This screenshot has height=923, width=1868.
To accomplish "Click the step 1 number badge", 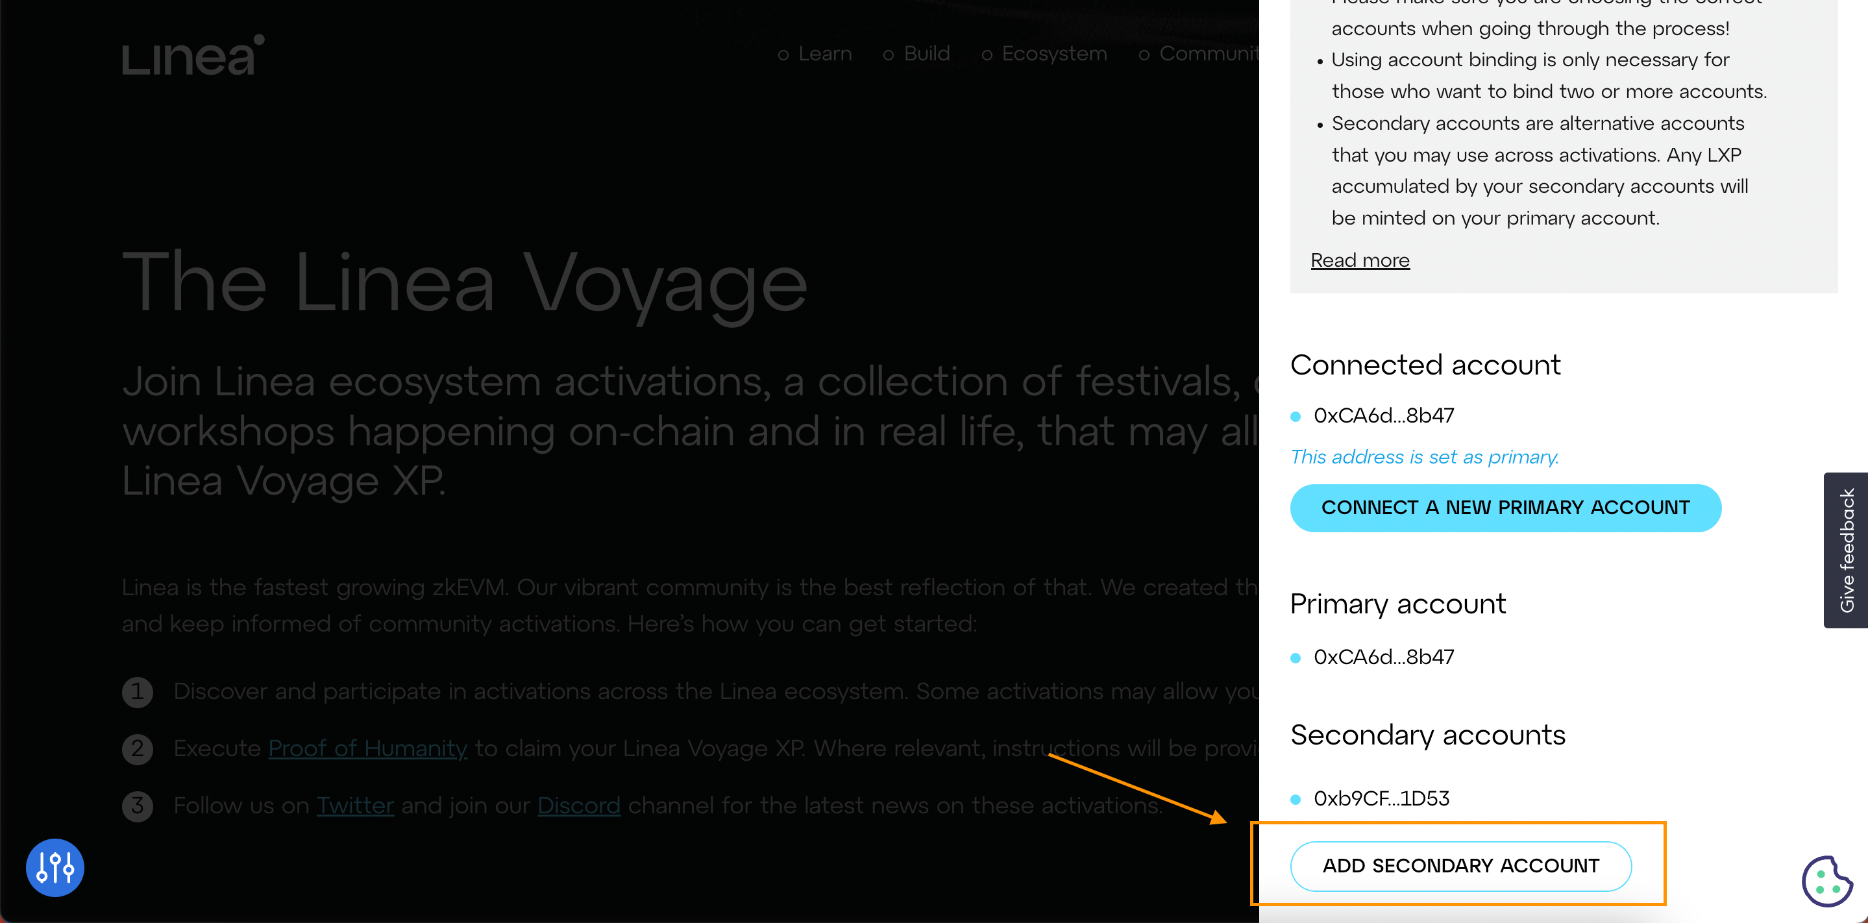I will [137, 692].
